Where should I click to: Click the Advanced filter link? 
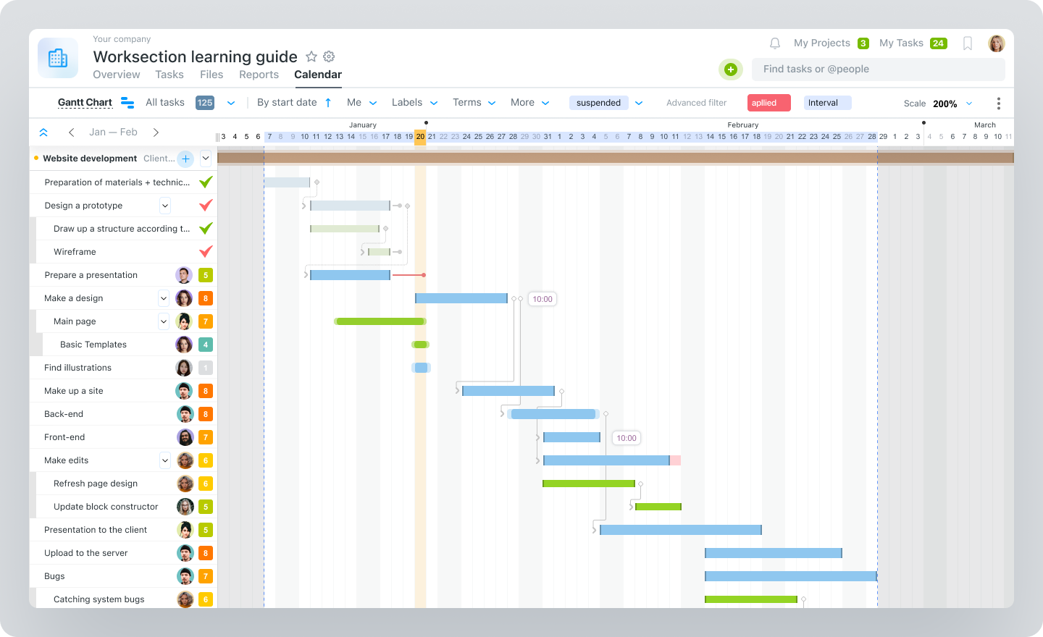[696, 102]
